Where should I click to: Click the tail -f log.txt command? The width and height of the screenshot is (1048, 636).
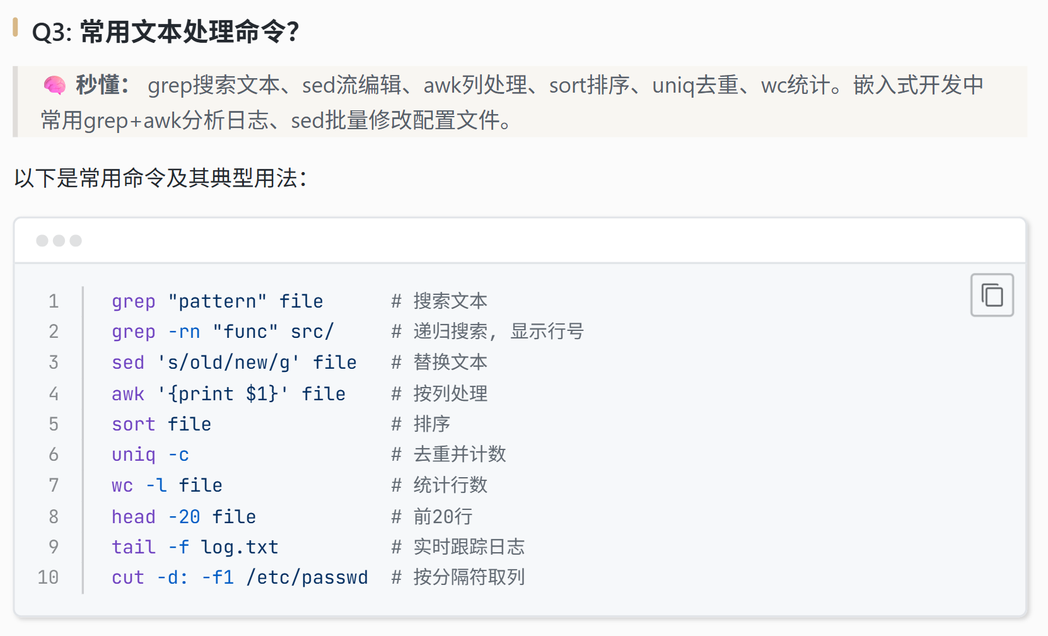195,547
